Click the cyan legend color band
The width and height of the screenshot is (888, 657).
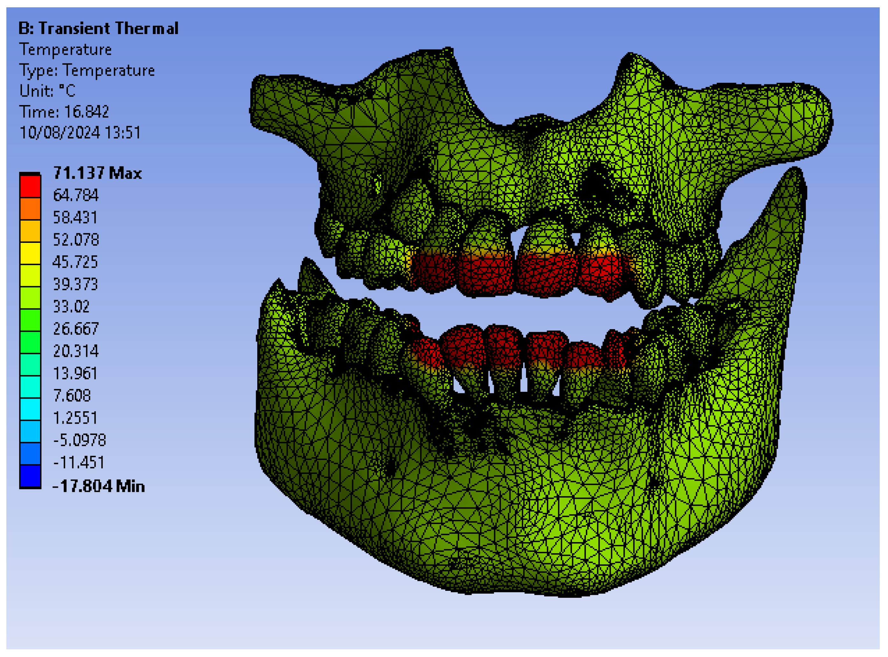(30, 409)
